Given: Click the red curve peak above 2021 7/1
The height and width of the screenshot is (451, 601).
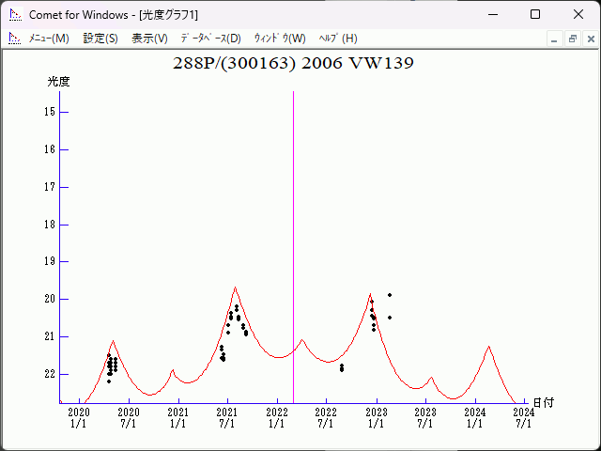Looking at the screenshot, I should 235,288.
